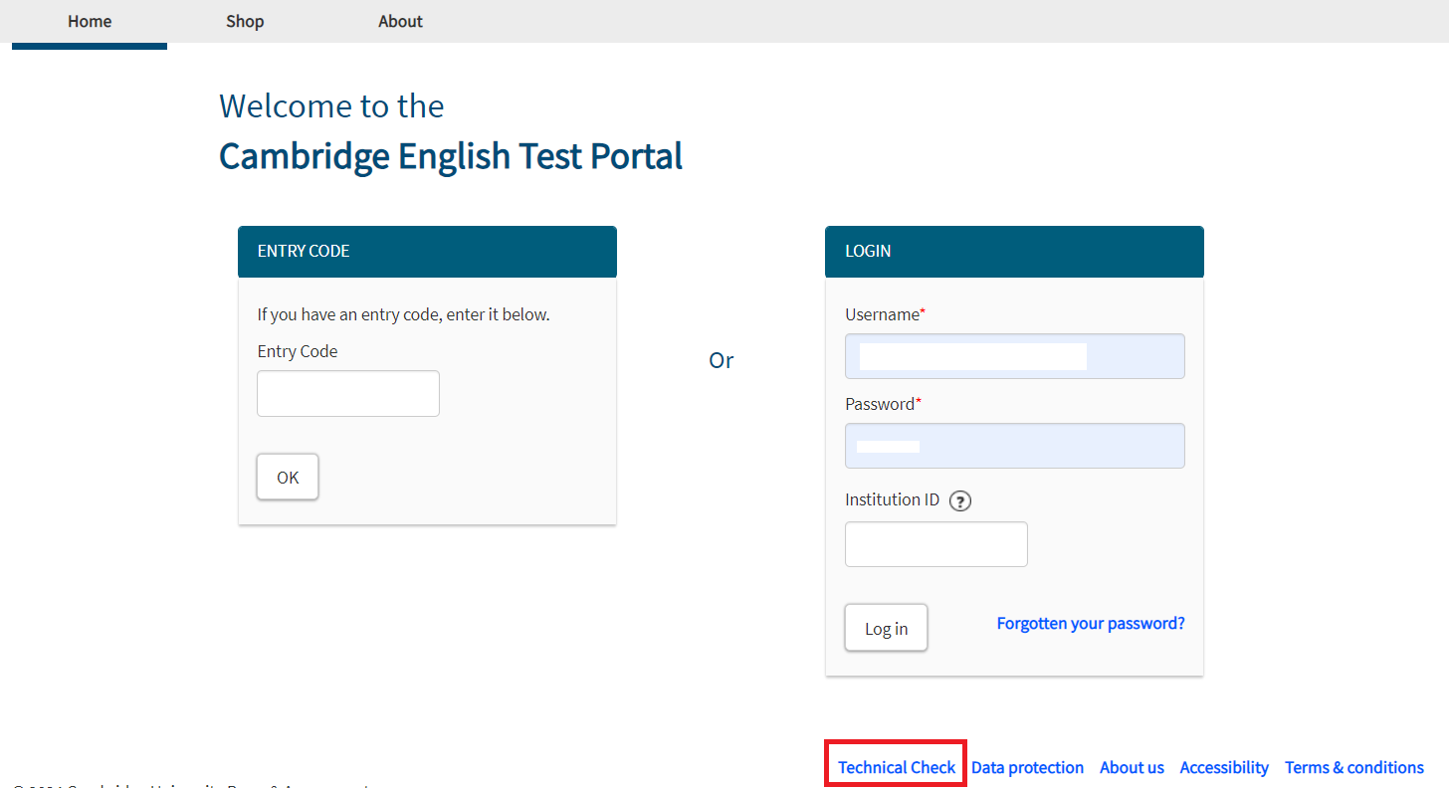The width and height of the screenshot is (1449, 788).
Task: Click the Entry Code input field
Action: pyautogui.click(x=348, y=394)
